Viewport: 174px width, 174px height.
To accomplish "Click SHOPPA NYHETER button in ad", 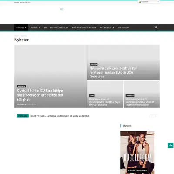I will point(137,171).
